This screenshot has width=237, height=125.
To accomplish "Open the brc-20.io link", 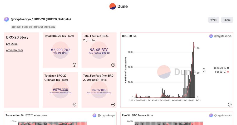I will click(12, 44).
